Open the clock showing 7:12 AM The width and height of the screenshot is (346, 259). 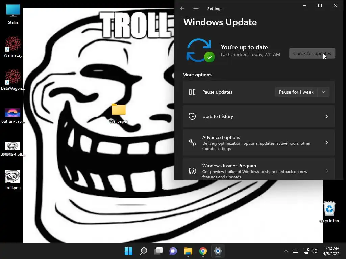[331, 251]
